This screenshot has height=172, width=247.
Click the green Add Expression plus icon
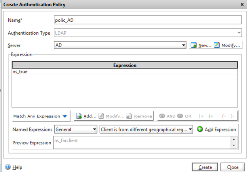tap(200, 129)
